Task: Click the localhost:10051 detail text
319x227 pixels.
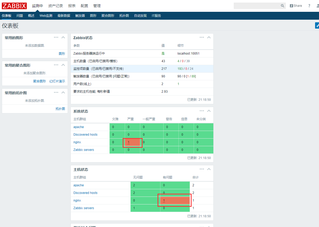Action: (x=188, y=54)
